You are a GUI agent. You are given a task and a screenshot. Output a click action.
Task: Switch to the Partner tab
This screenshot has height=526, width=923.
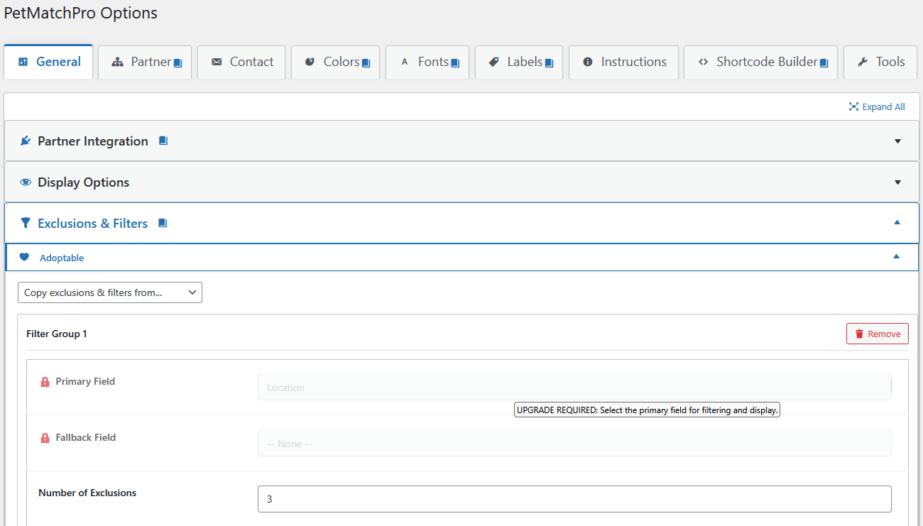point(145,62)
